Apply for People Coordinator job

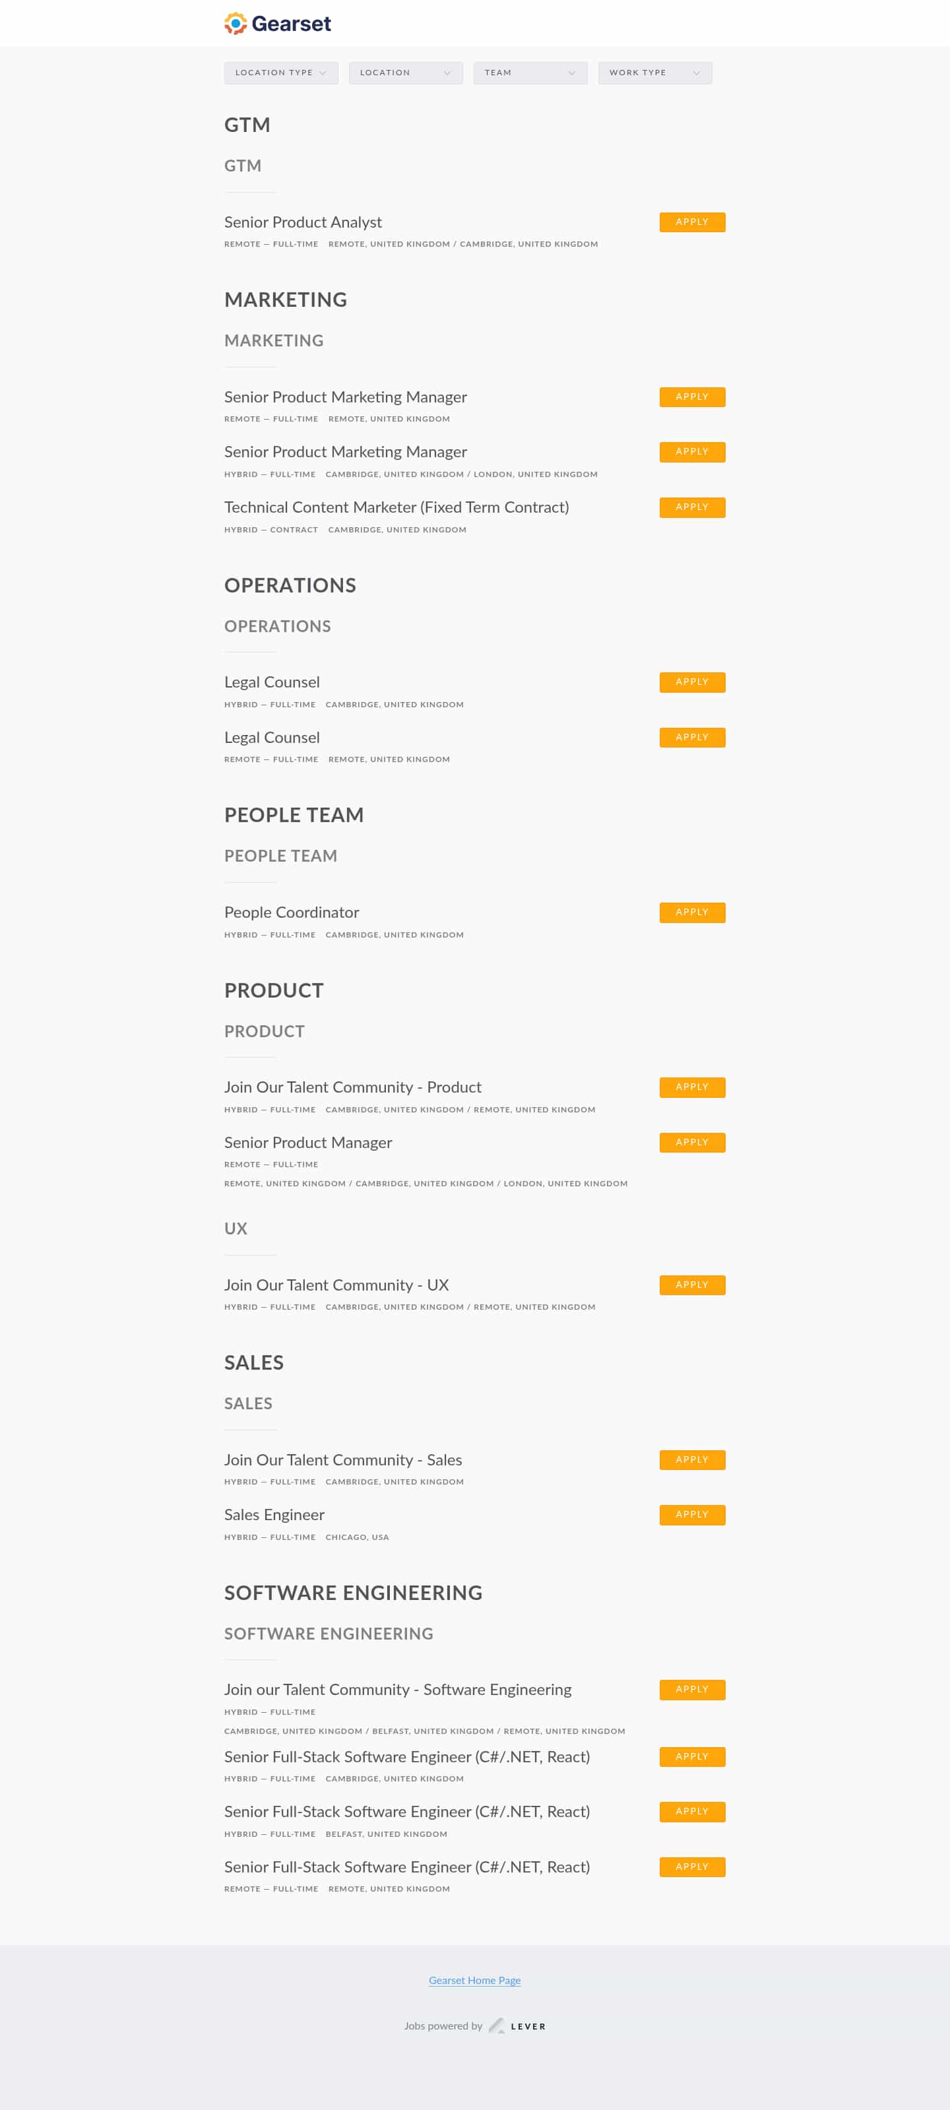point(692,912)
